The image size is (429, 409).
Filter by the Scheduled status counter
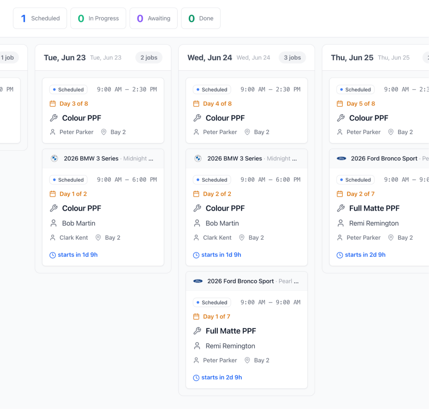tap(40, 18)
